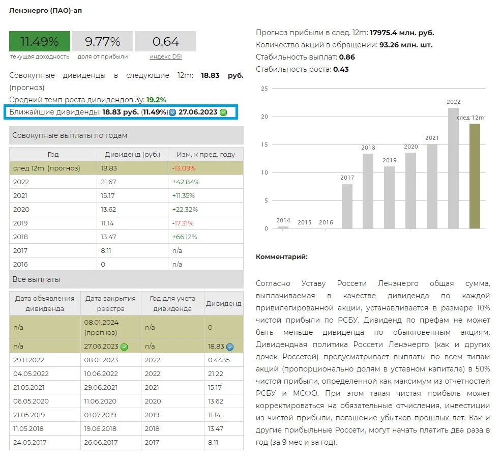The width and height of the screenshot is (501, 460).
Task: Open the индекс DSI link
Action: (165, 56)
